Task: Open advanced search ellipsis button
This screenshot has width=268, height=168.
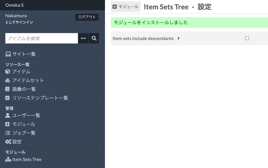Action: (83, 38)
